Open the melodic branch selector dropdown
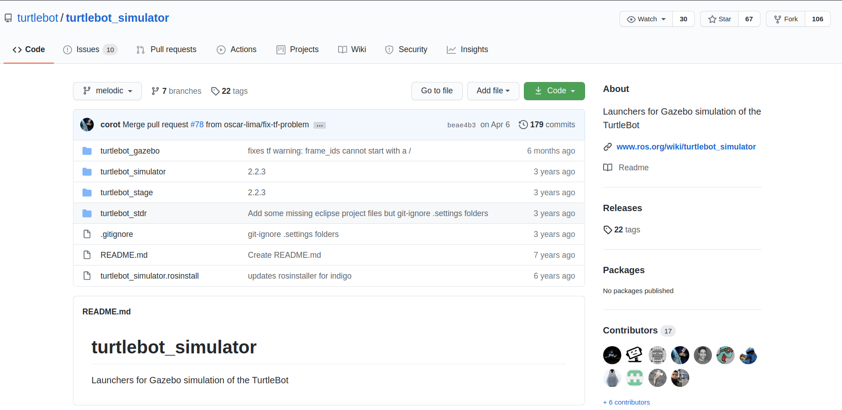Image resolution: width=842 pixels, height=410 pixels. (x=107, y=91)
